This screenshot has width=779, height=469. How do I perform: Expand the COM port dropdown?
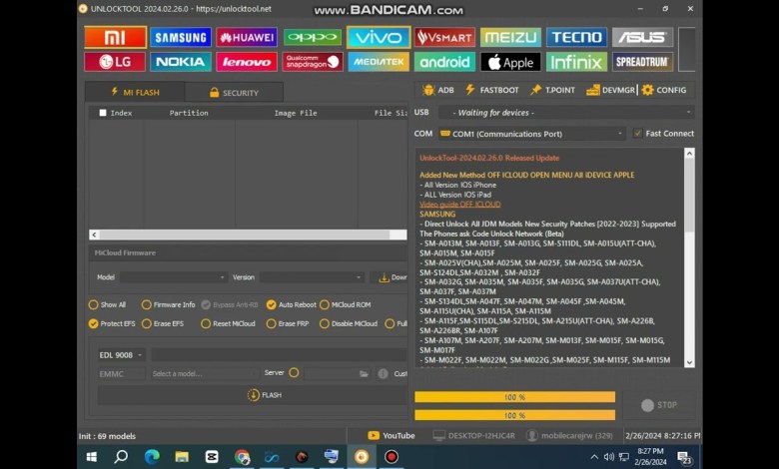531,134
